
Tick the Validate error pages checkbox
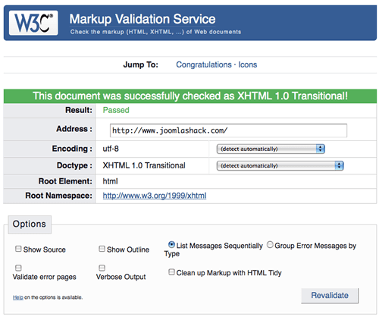coord(18,268)
